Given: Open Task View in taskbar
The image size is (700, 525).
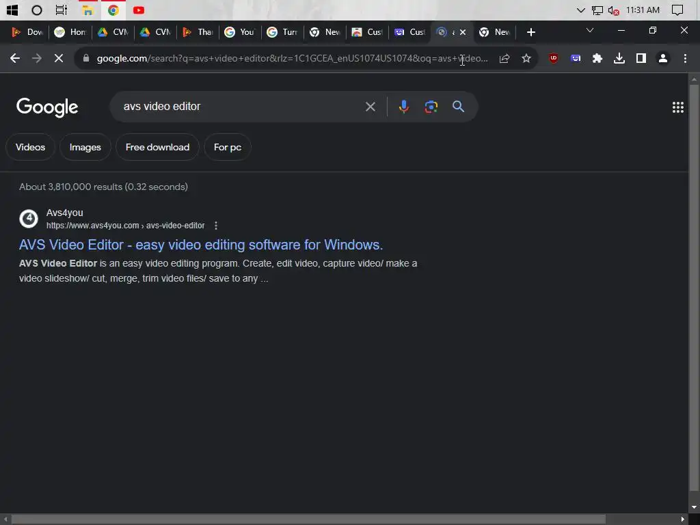Looking at the screenshot, I should pyautogui.click(x=61, y=10).
